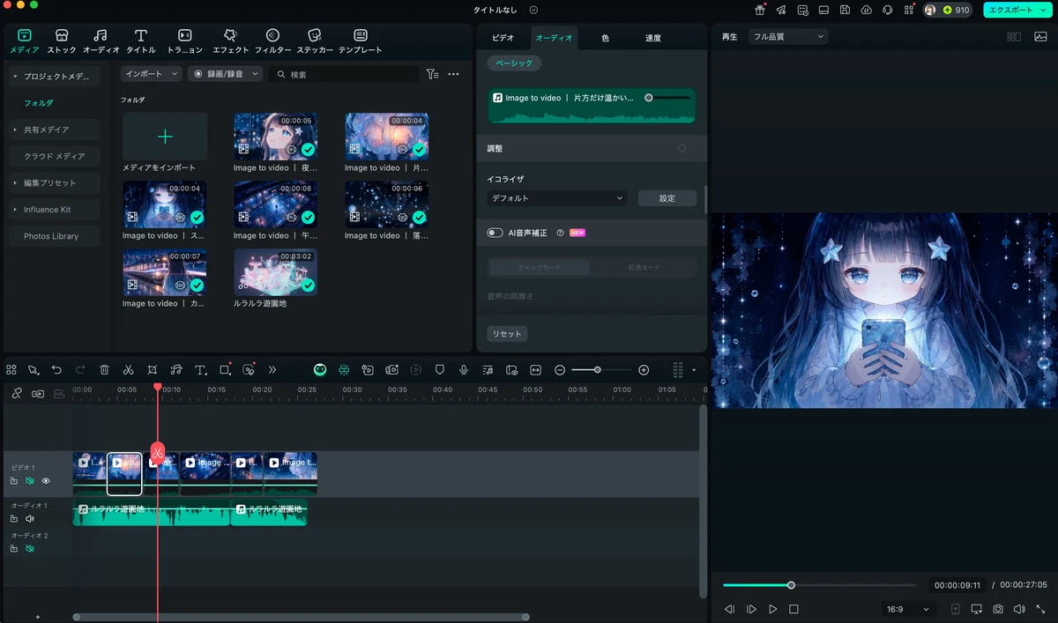Image resolution: width=1058 pixels, height=623 pixels.
Task: Toggle visibility eye of ビデオ 1 track
Action: tap(46, 481)
